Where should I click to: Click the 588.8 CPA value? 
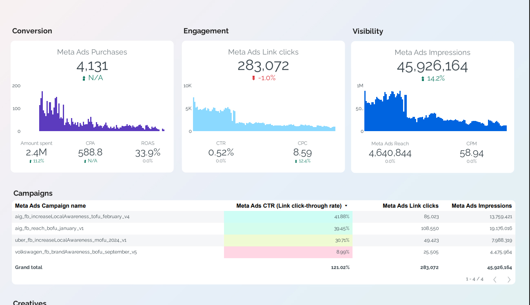90,153
